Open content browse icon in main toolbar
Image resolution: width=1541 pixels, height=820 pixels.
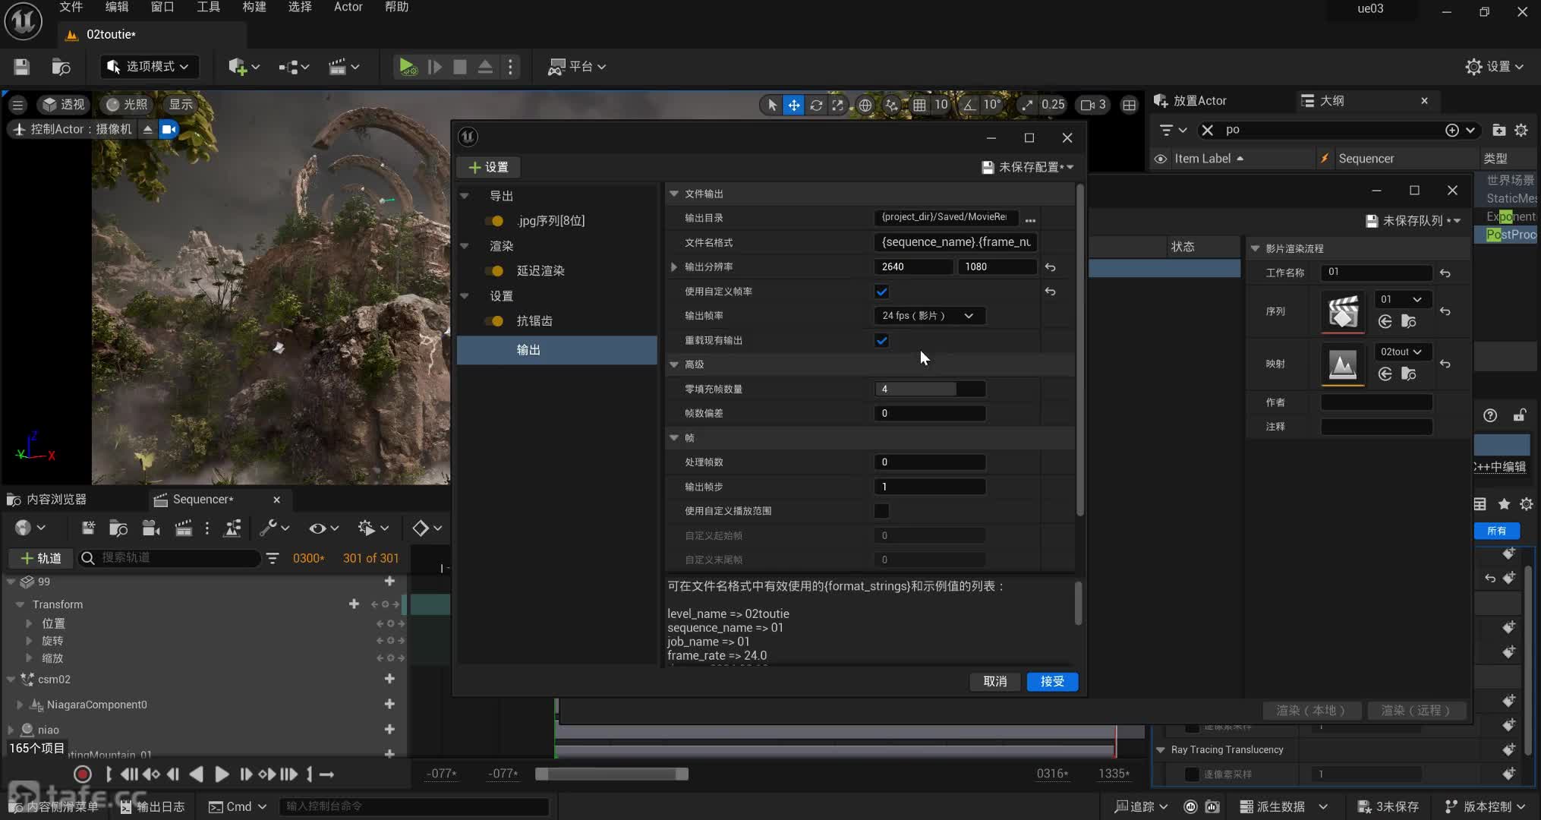[61, 67]
